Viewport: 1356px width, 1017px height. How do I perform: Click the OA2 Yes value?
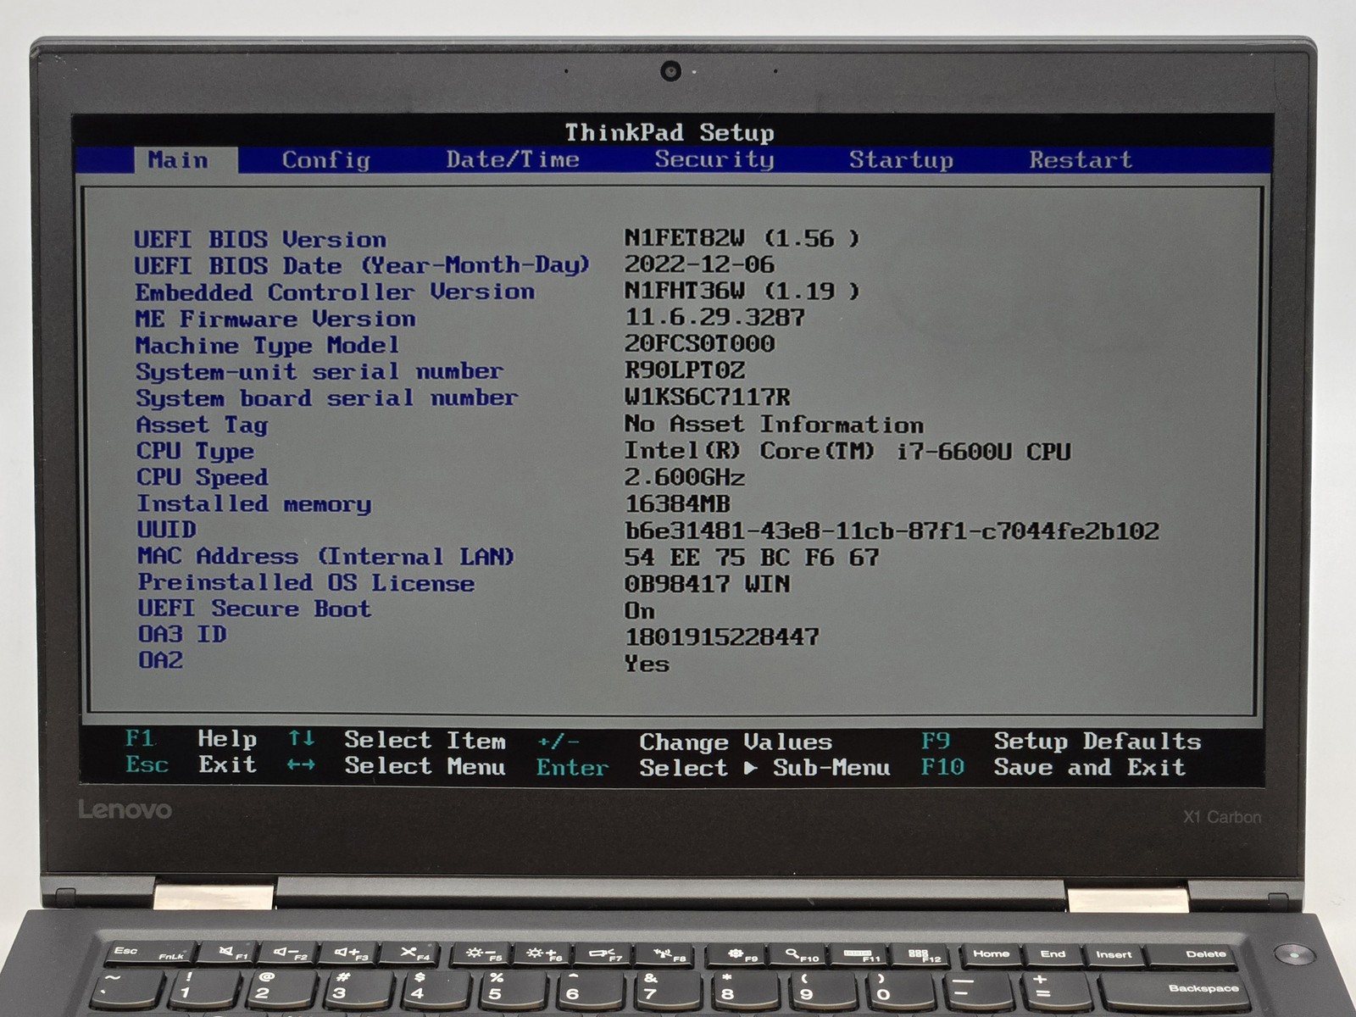coord(647,664)
